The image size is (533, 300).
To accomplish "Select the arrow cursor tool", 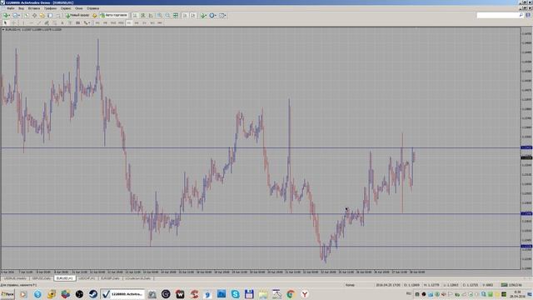I will (x=5, y=22).
